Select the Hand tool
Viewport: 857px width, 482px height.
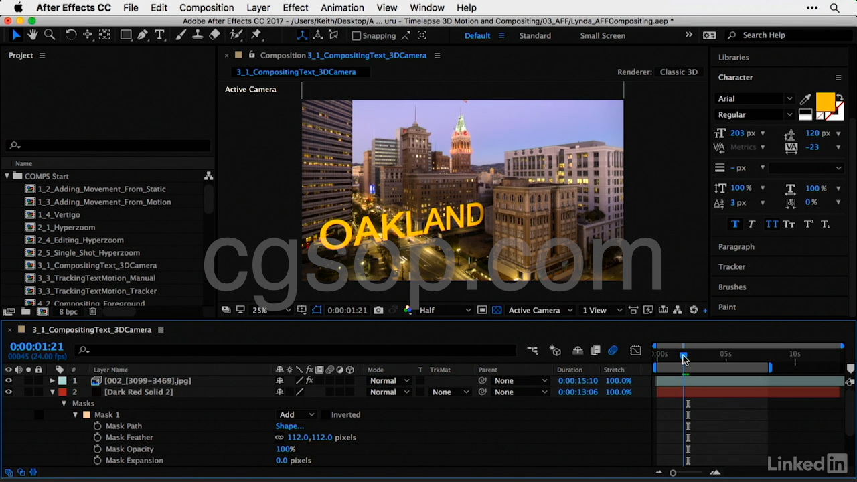33,35
